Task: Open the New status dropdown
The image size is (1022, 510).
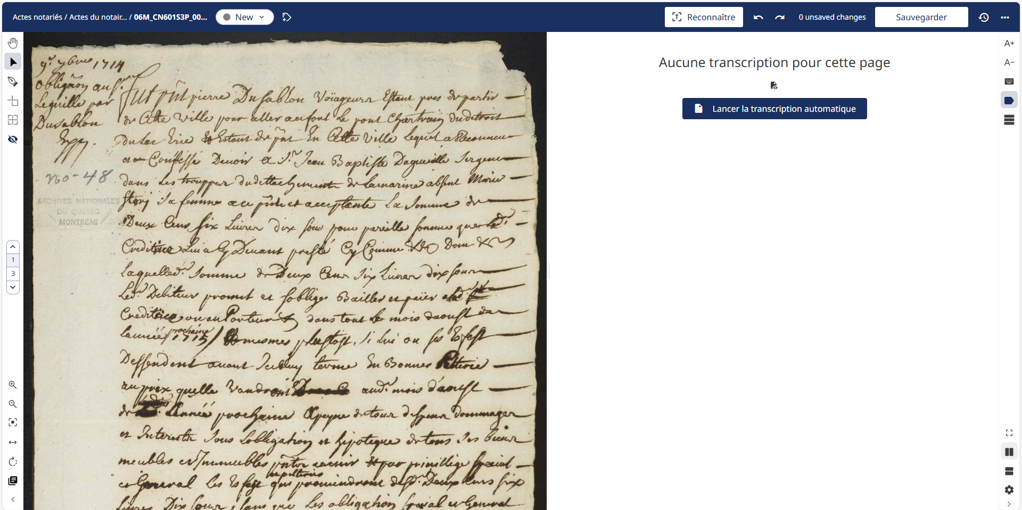Action: click(244, 17)
